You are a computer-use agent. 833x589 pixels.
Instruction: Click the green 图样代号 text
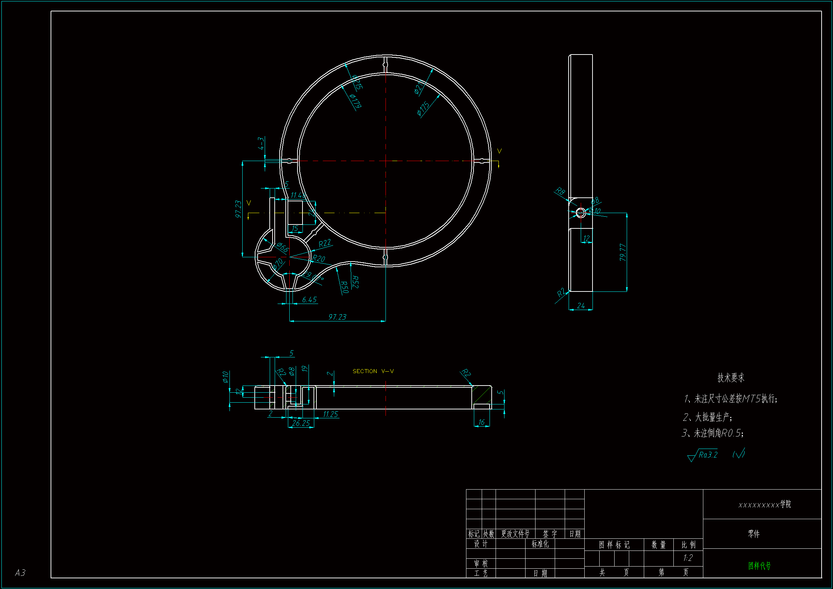(759, 566)
